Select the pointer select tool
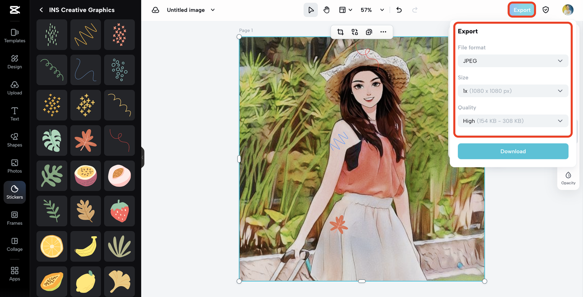 pyautogui.click(x=311, y=10)
